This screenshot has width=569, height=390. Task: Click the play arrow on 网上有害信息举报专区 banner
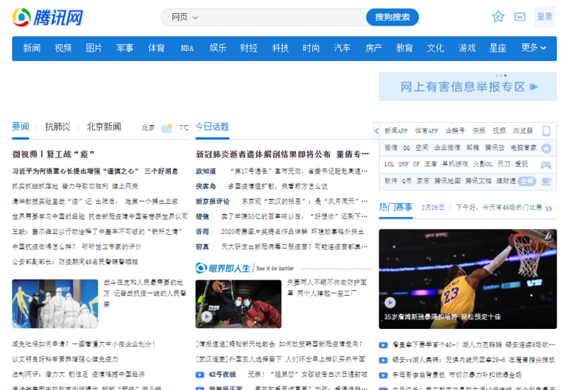[534, 87]
